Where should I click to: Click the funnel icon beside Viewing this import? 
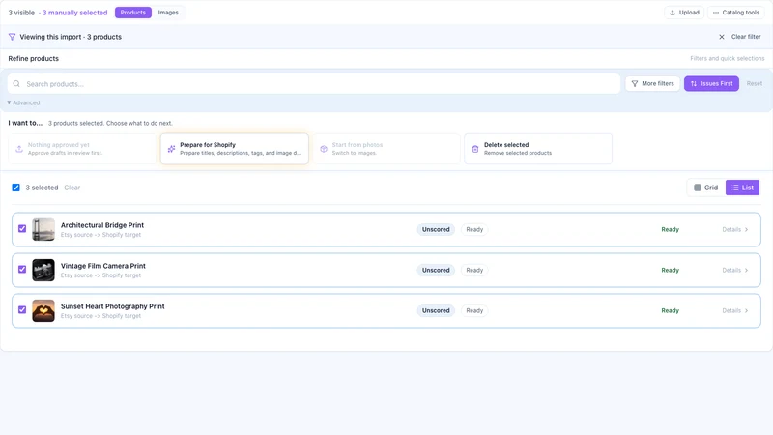click(x=12, y=37)
